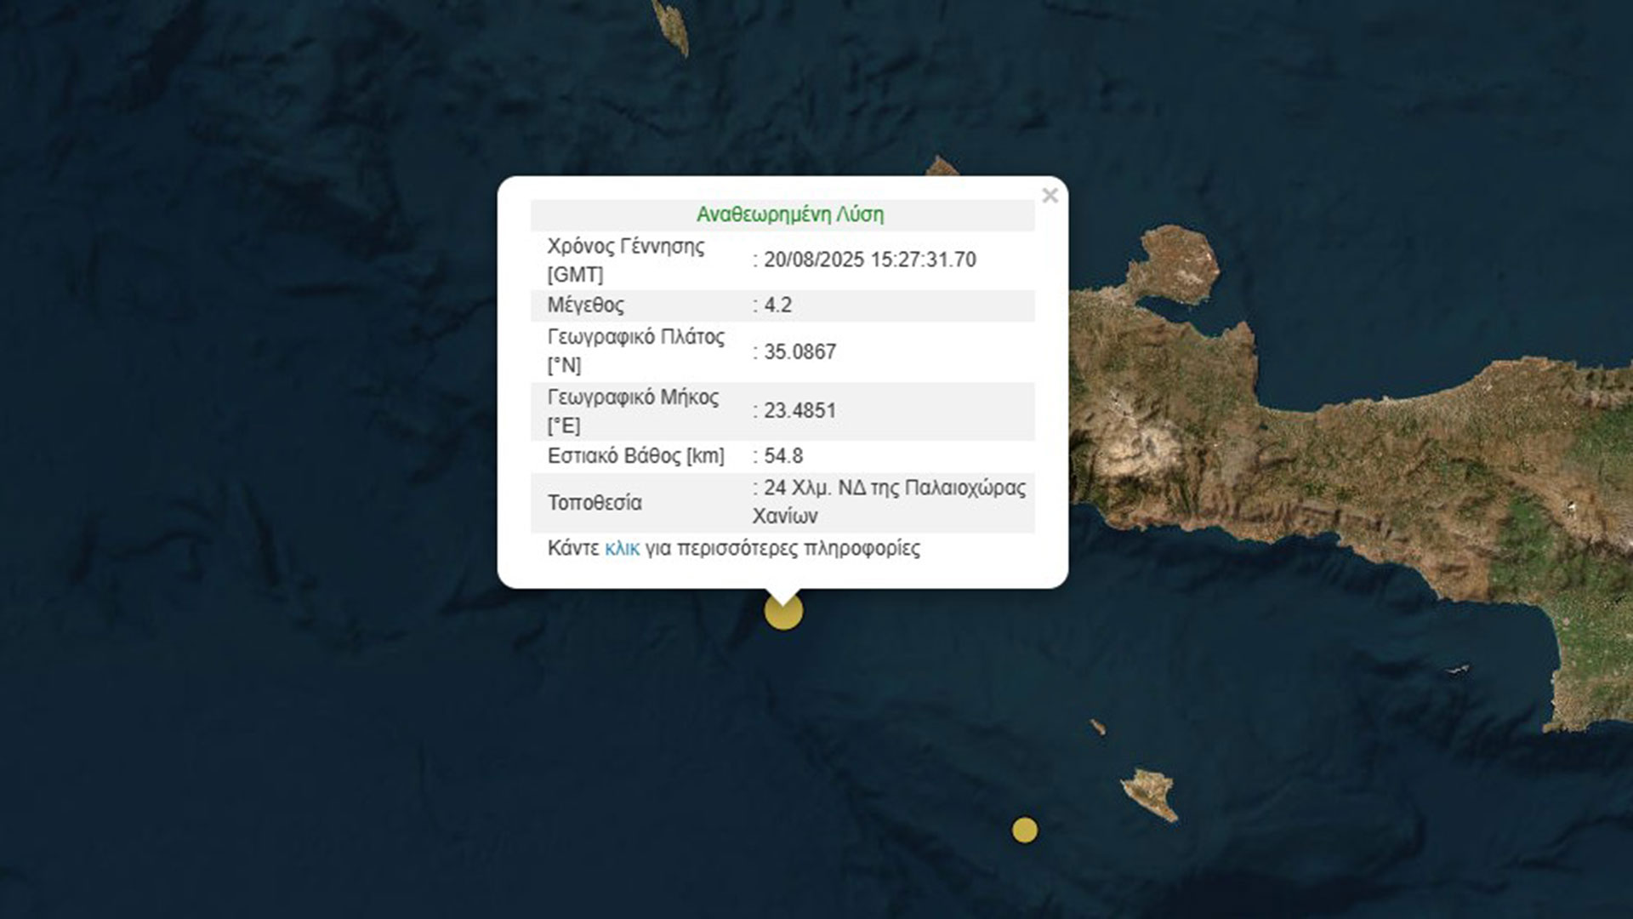This screenshot has width=1633, height=919.
Task: Click the magnitude value 4.2
Action: (777, 305)
